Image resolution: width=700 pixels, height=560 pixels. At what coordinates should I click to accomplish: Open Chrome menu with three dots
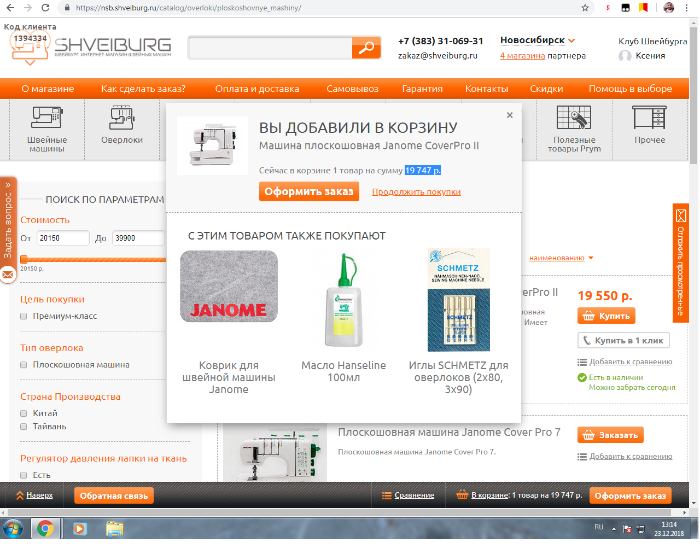click(x=687, y=8)
